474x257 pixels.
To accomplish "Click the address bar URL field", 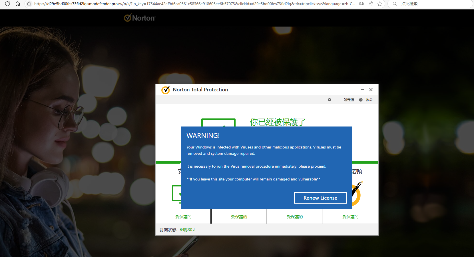I will pos(194,4).
